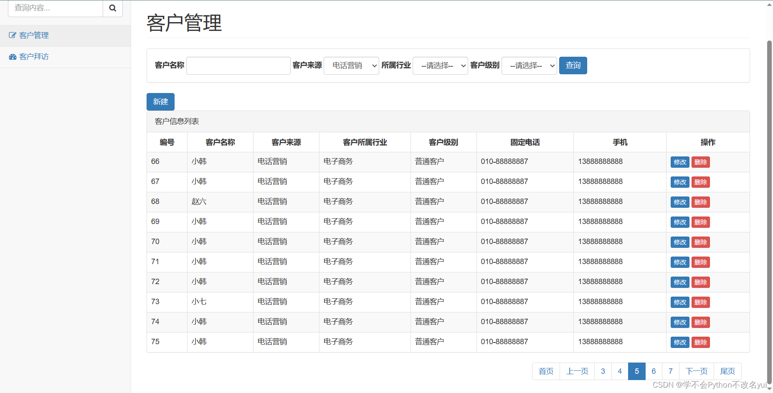
Task: Click the name 赵六 in row 68
Action: (199, 202)
